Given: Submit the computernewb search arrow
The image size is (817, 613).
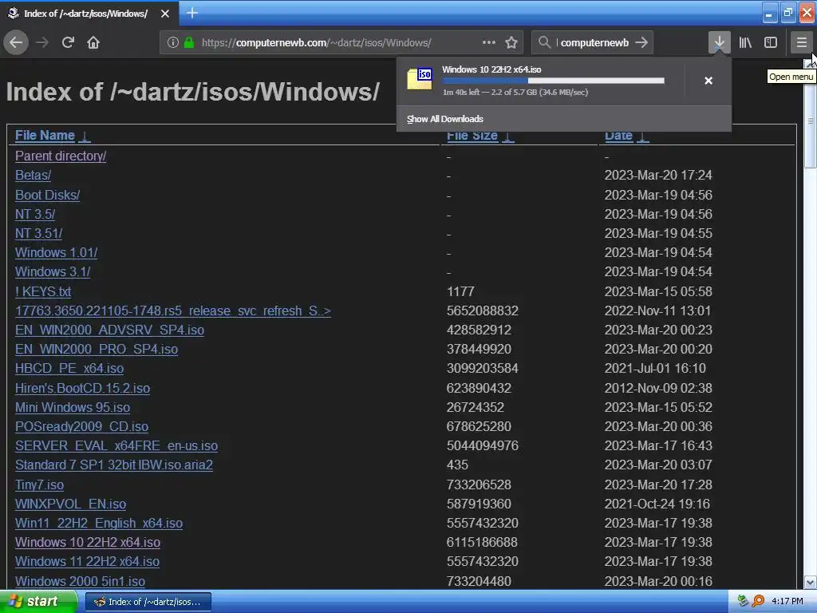Looking at the screenshot, I should (641, 42).
